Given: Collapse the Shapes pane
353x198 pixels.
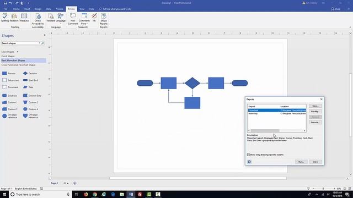Looking at the screenshot, I should click(44, 35).
